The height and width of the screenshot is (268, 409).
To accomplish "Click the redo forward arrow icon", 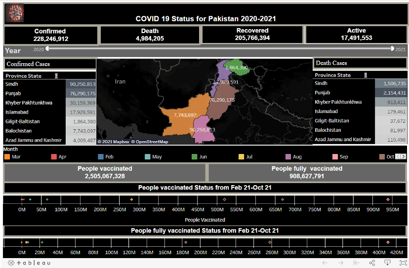I will (340, 263).
